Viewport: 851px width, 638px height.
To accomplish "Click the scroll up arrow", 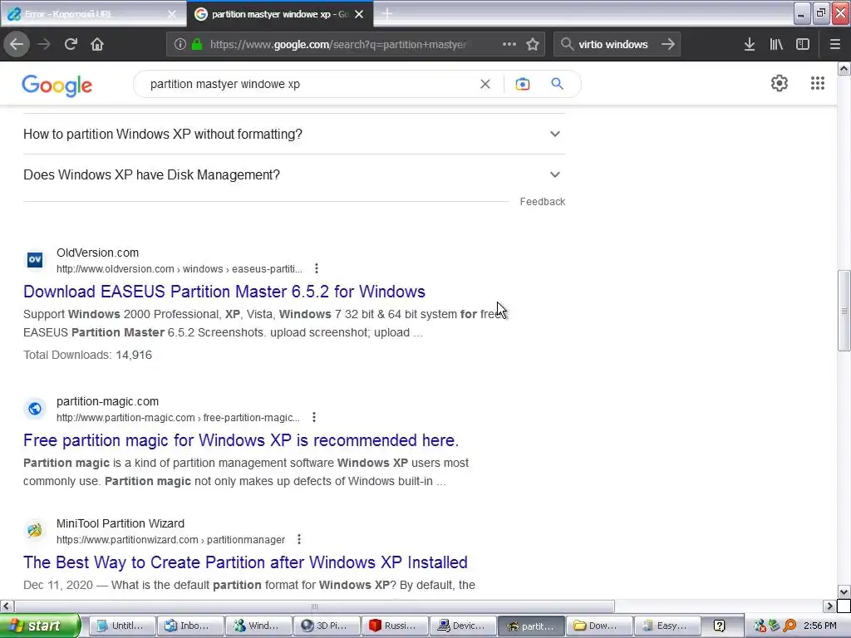I will pyautogui.click(x=844, y=68).
